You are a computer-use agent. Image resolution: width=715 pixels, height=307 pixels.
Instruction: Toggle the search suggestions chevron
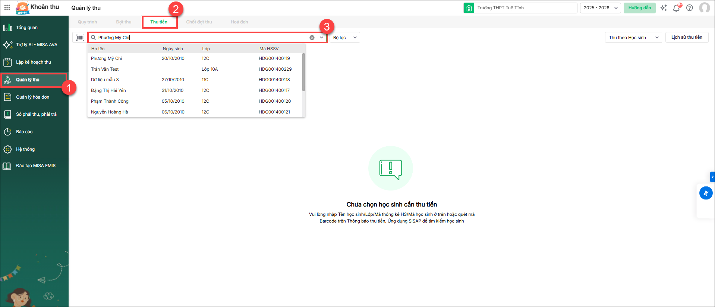tap(321, 38)
